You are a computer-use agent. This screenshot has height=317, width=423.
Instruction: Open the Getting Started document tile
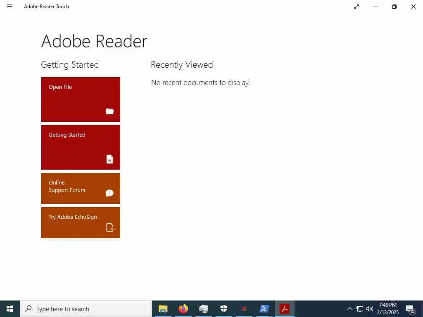click(81, 147)
